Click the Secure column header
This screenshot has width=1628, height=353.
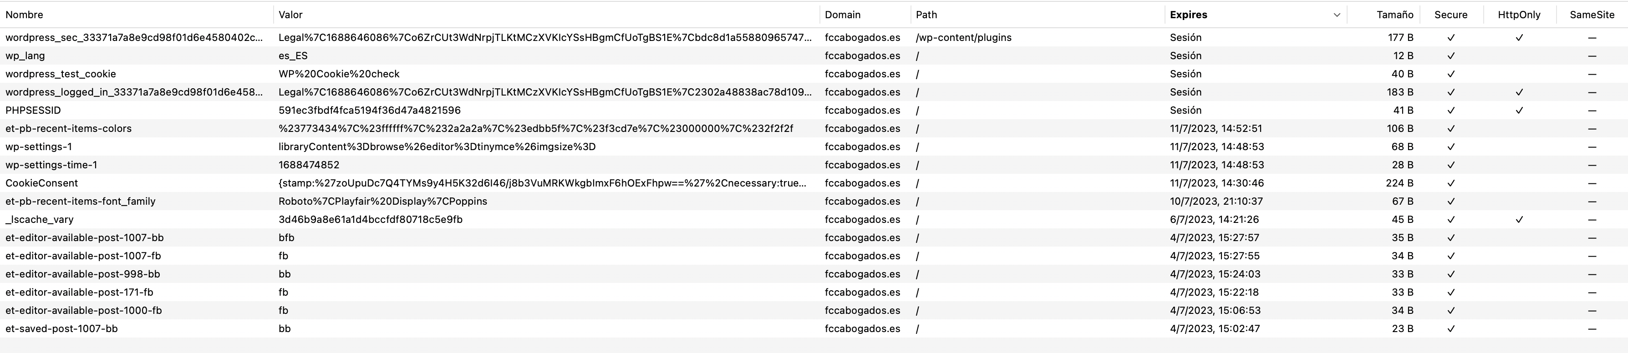[1450, 15]
